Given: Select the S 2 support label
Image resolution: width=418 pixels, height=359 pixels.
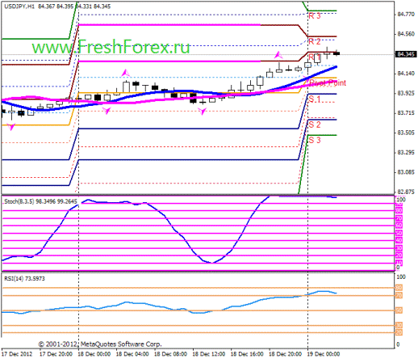Looking at the screenshot, I should (x=315, y=125).
